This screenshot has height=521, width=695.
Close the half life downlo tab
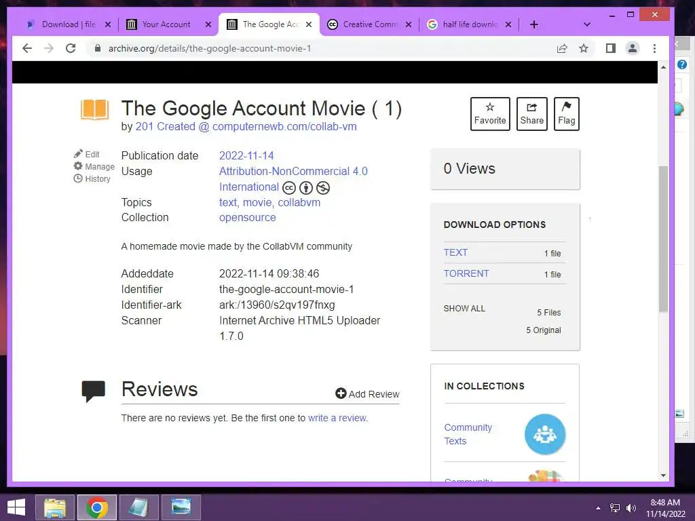508,24
